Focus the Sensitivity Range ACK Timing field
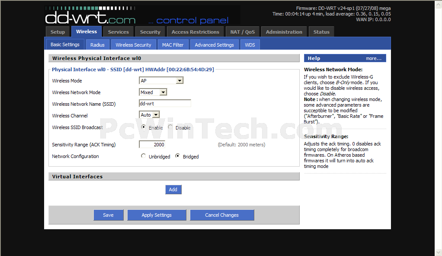The width and height of the screenshot is (442, 256). [152, 145]
